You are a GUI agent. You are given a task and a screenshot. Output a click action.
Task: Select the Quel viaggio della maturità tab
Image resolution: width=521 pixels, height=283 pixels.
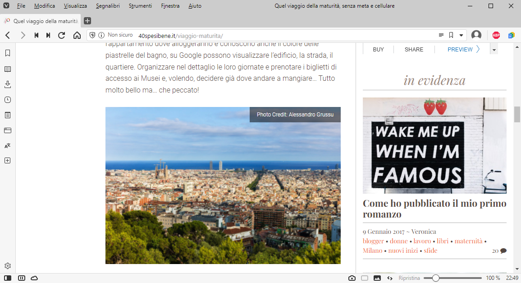(41, 21)
